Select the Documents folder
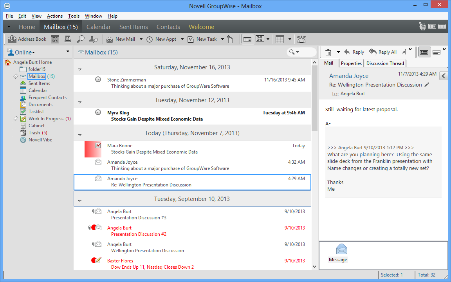This screenshot has width=451, height=282. (41, 105)
